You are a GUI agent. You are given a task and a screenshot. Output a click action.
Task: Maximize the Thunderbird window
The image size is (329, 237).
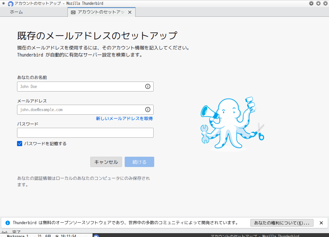pyautogui.click(x=318, y=3)
